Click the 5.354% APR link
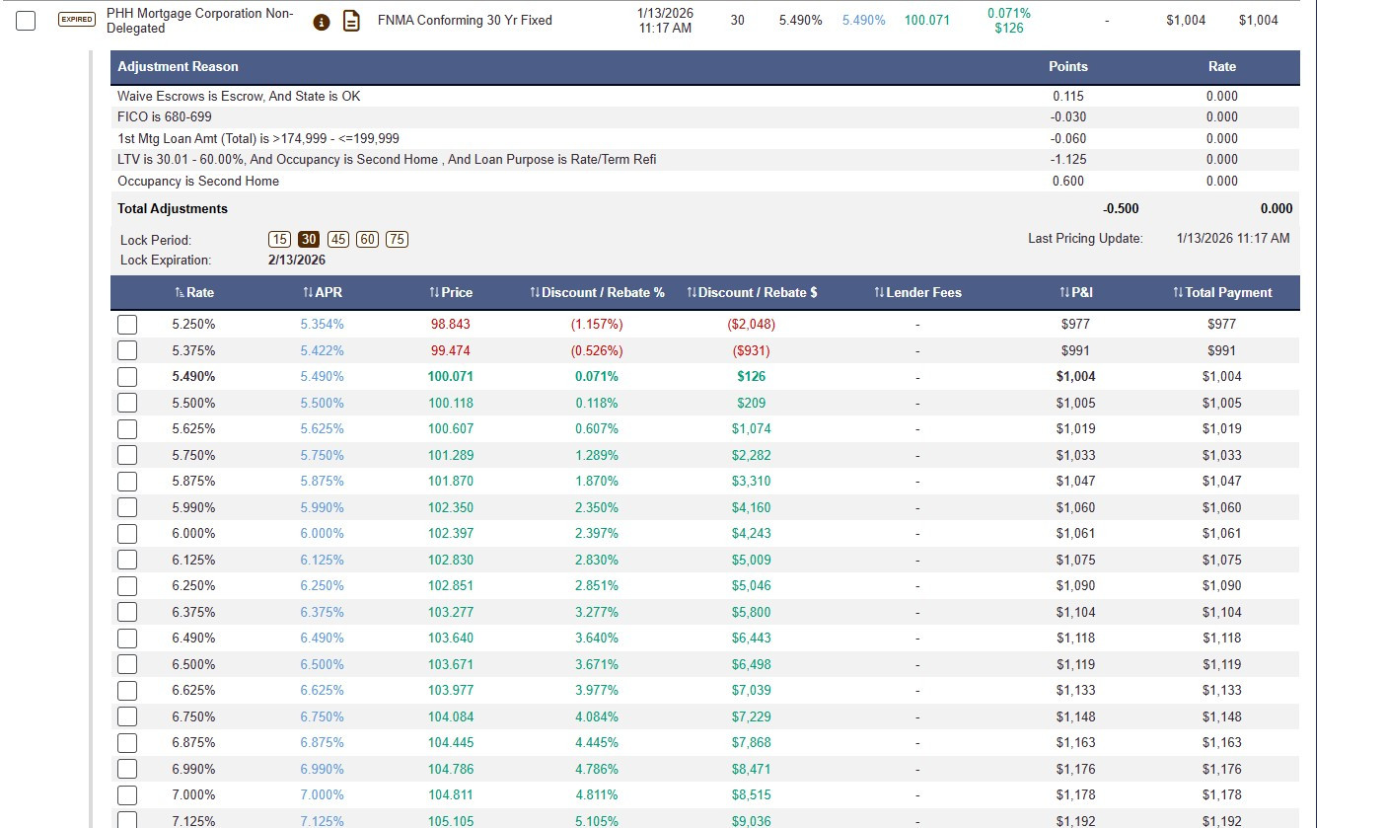The height and width of the screenshot is (828, 1386). pyautogui.click(x=323, y=324)
